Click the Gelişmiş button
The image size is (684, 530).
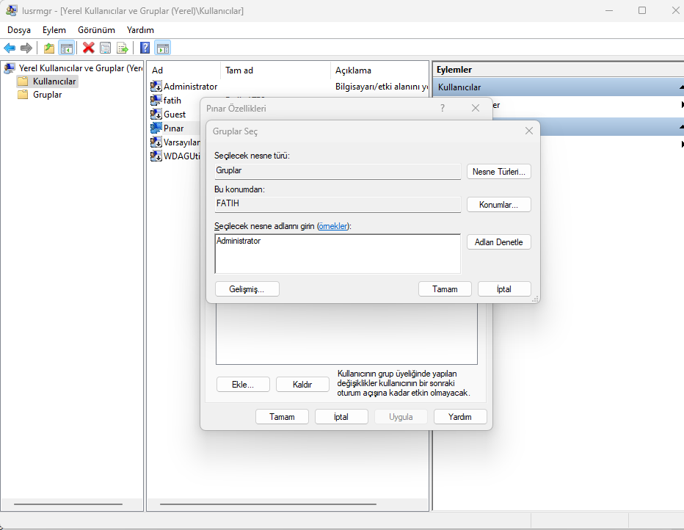click(x=247, y=289)
